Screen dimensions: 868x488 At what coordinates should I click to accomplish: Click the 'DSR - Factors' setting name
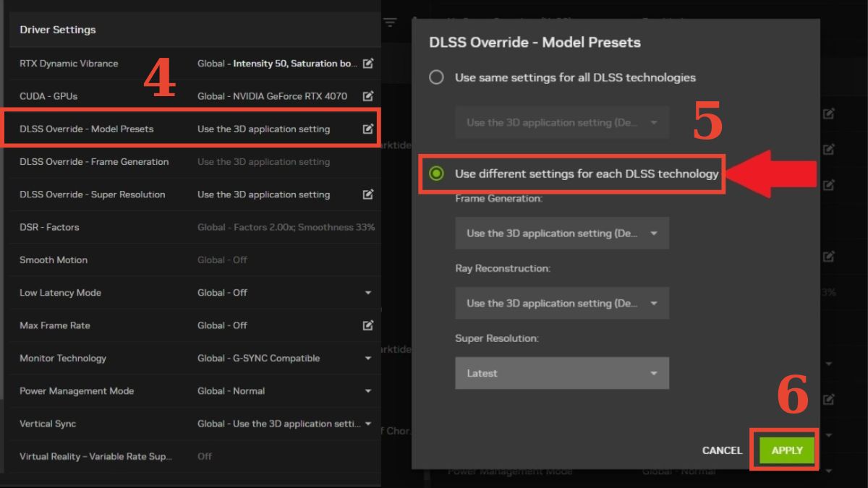click(49, 227)
